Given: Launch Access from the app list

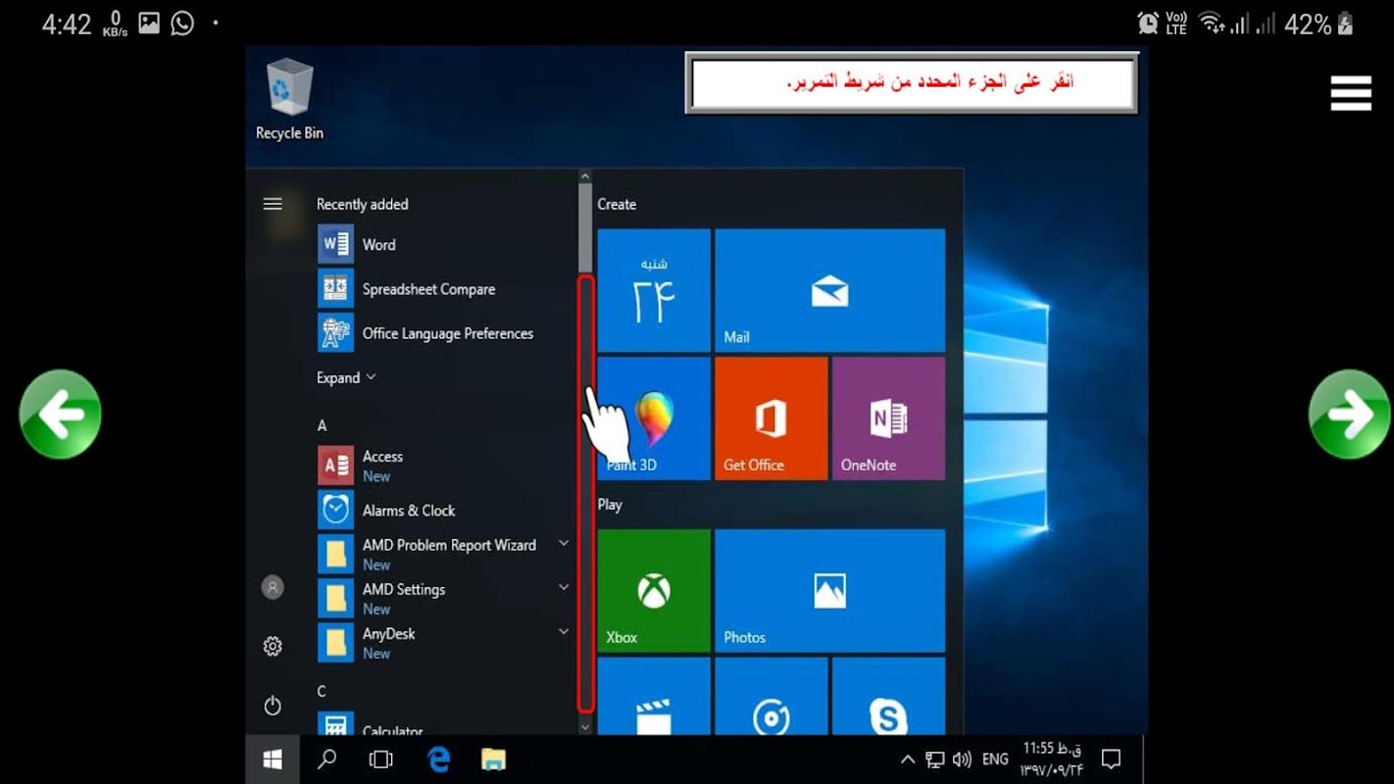Looking at the screenshot, I should coord(360,465).
